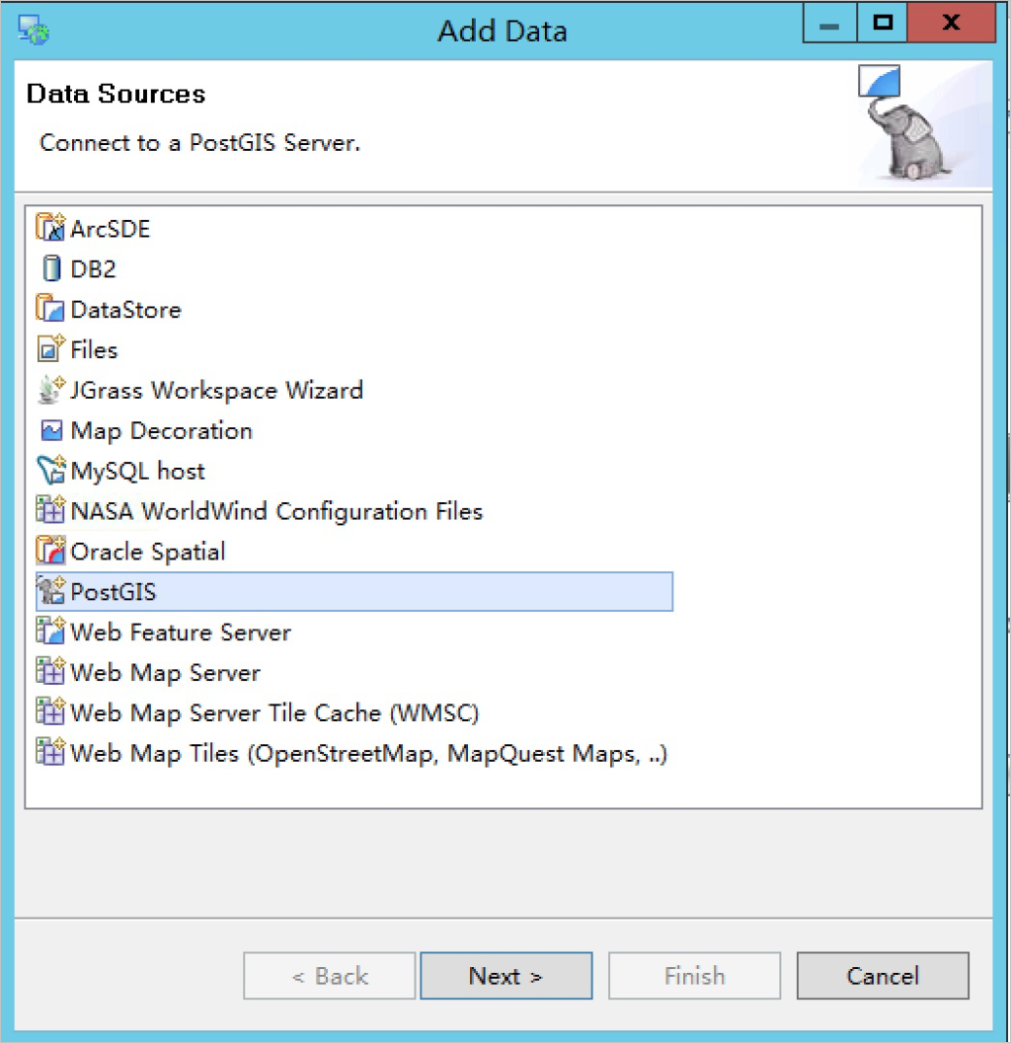This screenshot has height=1043, width=1011.
Task: Click the Web Map Server icon
Action: (x=50, y=672)
